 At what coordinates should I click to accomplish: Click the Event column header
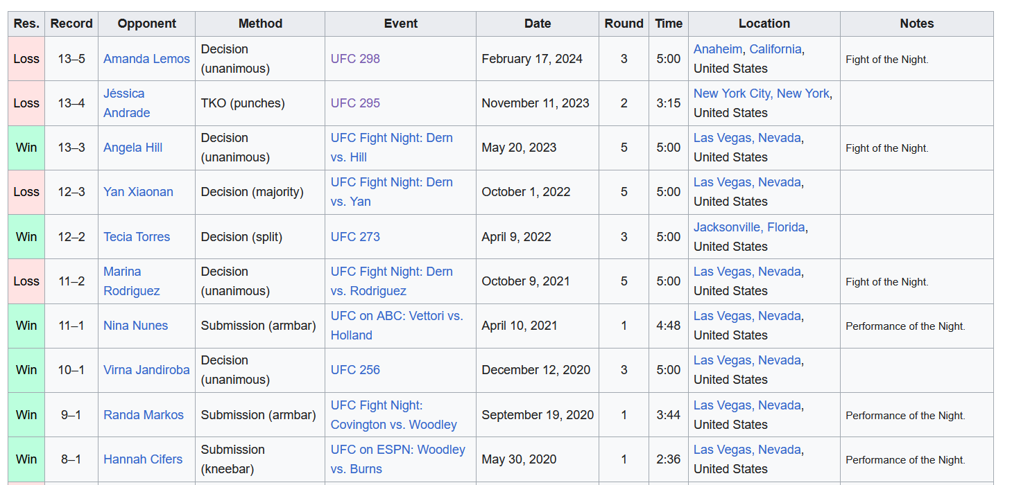(401, 24)
